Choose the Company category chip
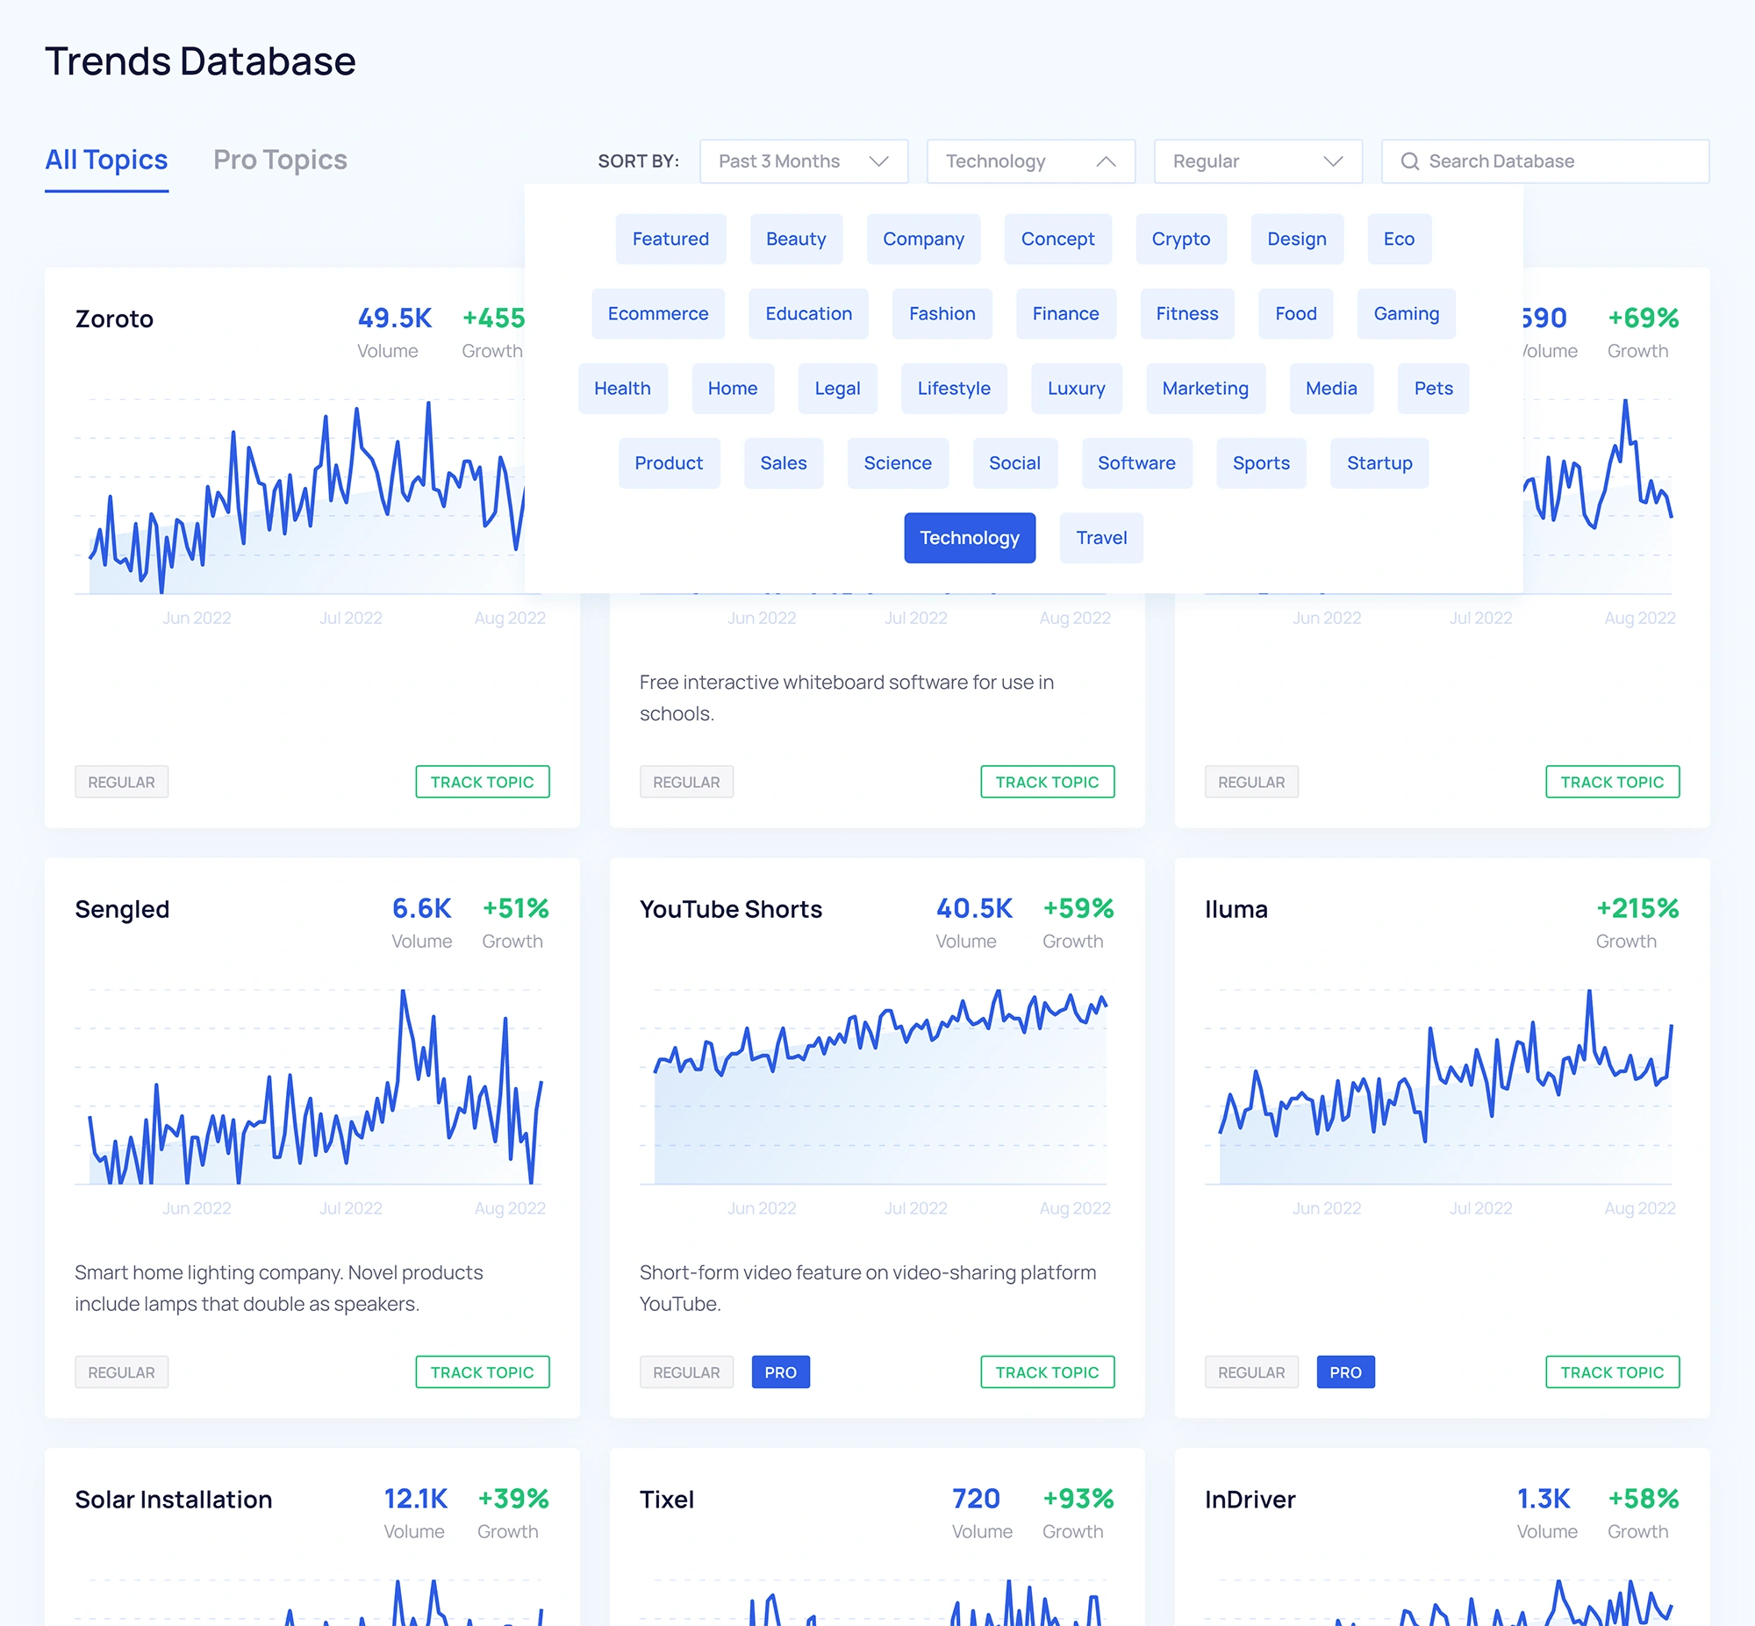The height and width of the screenshot is (1626, 1755). (923, 240)
